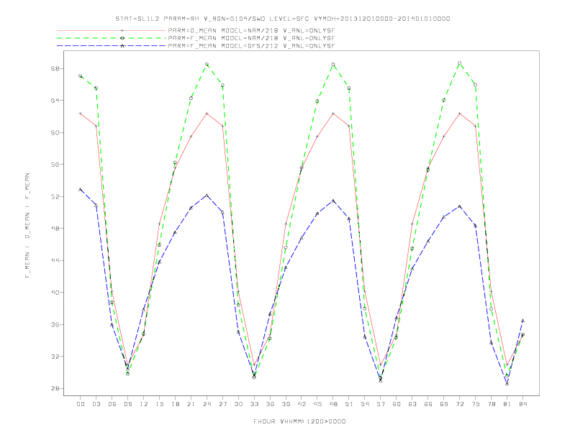Click y-axis tick label 48
This screenshot has height=440, width=570.
tap(56, 229)
